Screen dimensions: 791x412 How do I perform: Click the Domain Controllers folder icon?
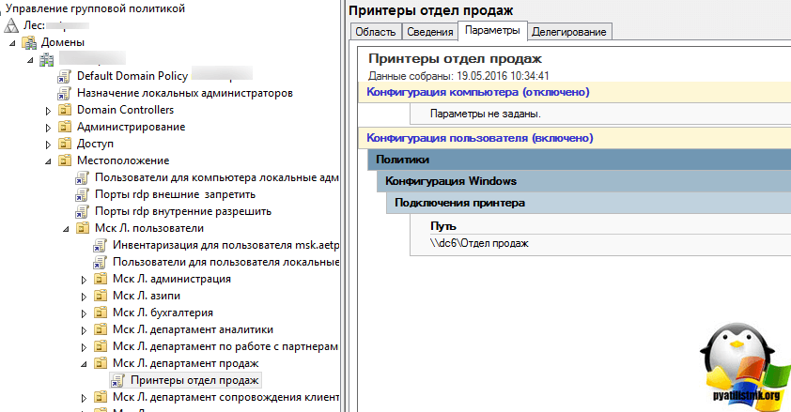(65, 110)
